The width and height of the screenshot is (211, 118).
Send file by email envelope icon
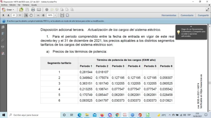(39, 10)
